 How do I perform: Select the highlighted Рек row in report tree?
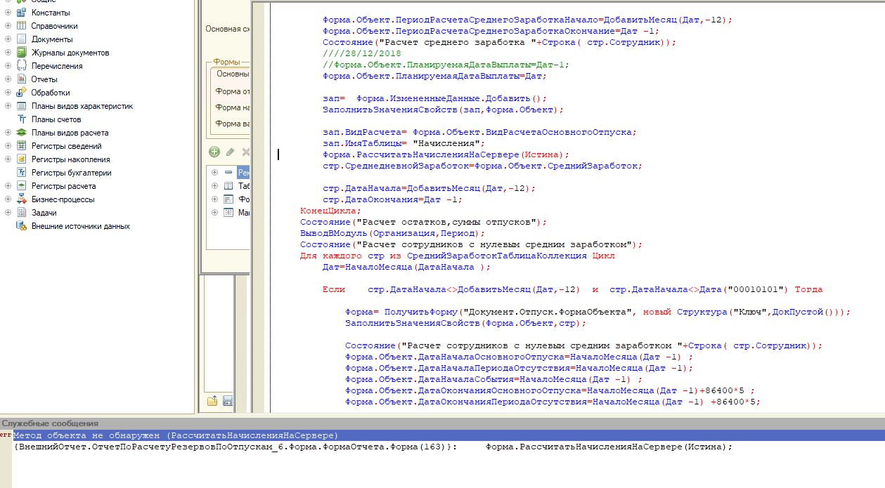[243, 173]
